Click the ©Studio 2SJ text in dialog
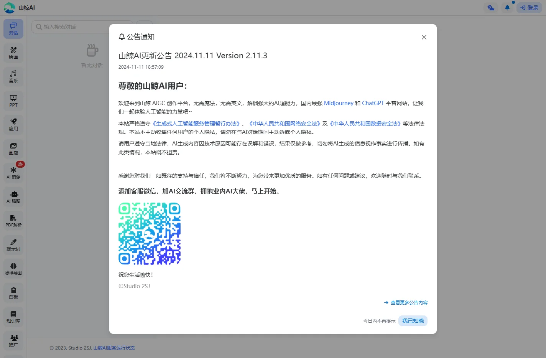This screenshot has height=358, width=546. (x=134, y=286)
